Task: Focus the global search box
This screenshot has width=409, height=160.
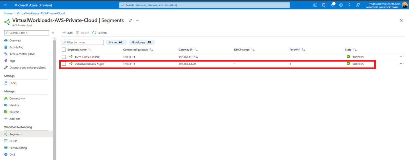Action: click(204, 5)
